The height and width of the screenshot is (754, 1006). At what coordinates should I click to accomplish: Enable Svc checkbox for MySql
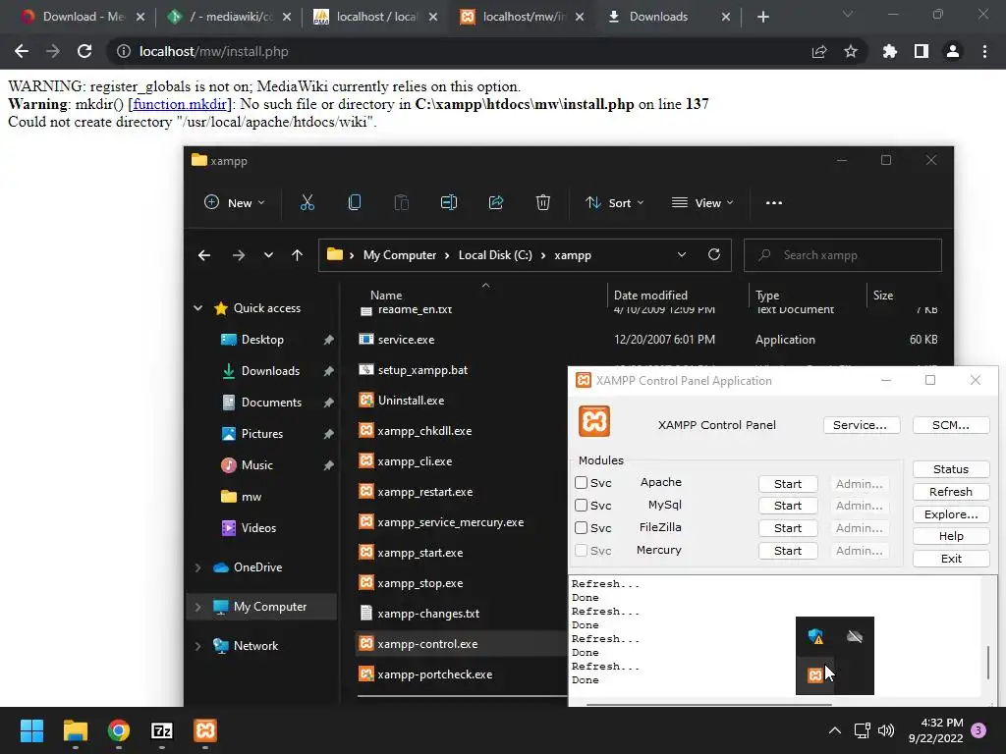[582, 506]
